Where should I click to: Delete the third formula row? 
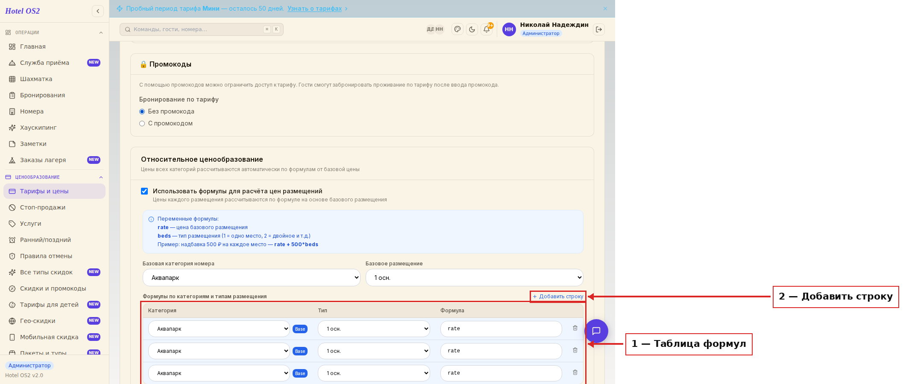575,372
